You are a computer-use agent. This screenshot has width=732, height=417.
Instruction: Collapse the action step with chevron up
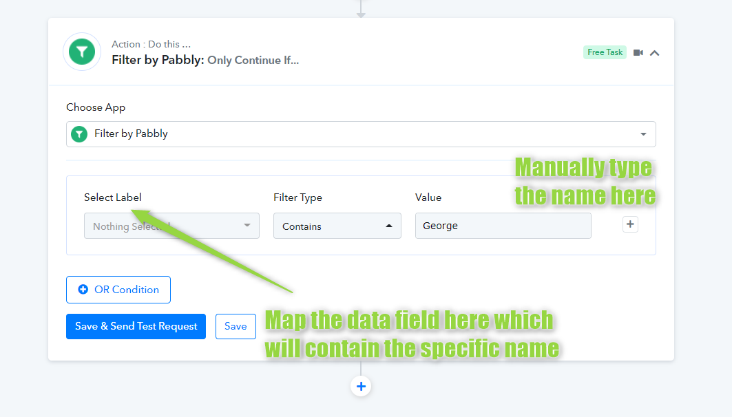tap(654, 53)
